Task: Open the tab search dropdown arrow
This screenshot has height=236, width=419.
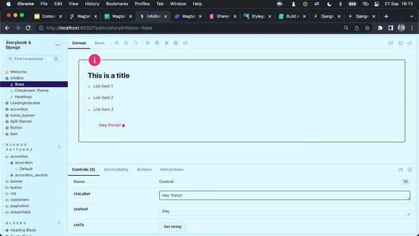Action: (412, 16)
